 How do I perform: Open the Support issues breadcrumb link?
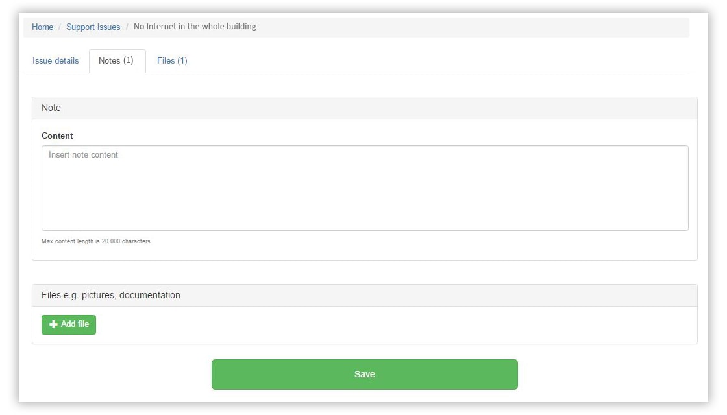pos(93,27)
